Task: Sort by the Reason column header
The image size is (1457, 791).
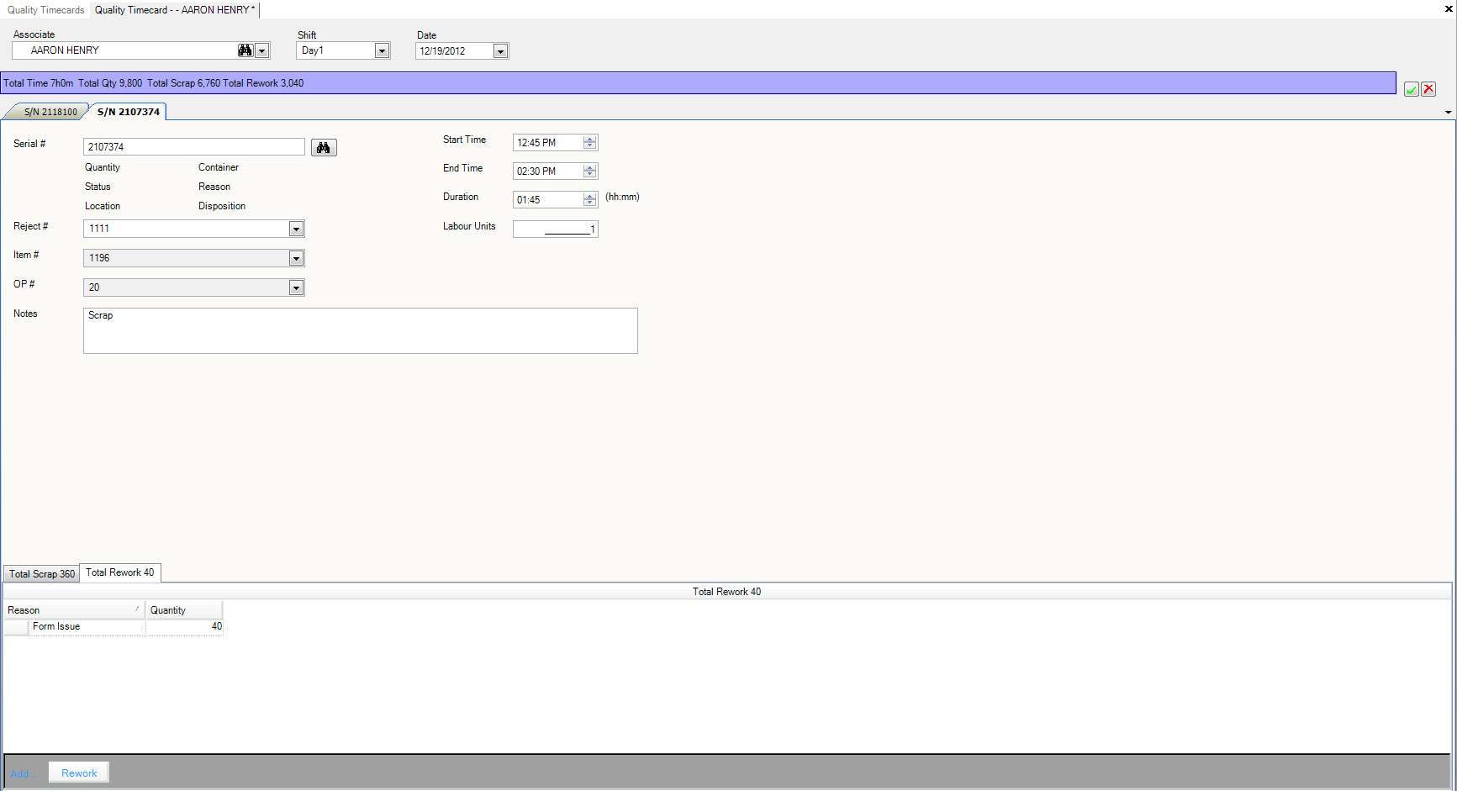Action: [74, 610]
